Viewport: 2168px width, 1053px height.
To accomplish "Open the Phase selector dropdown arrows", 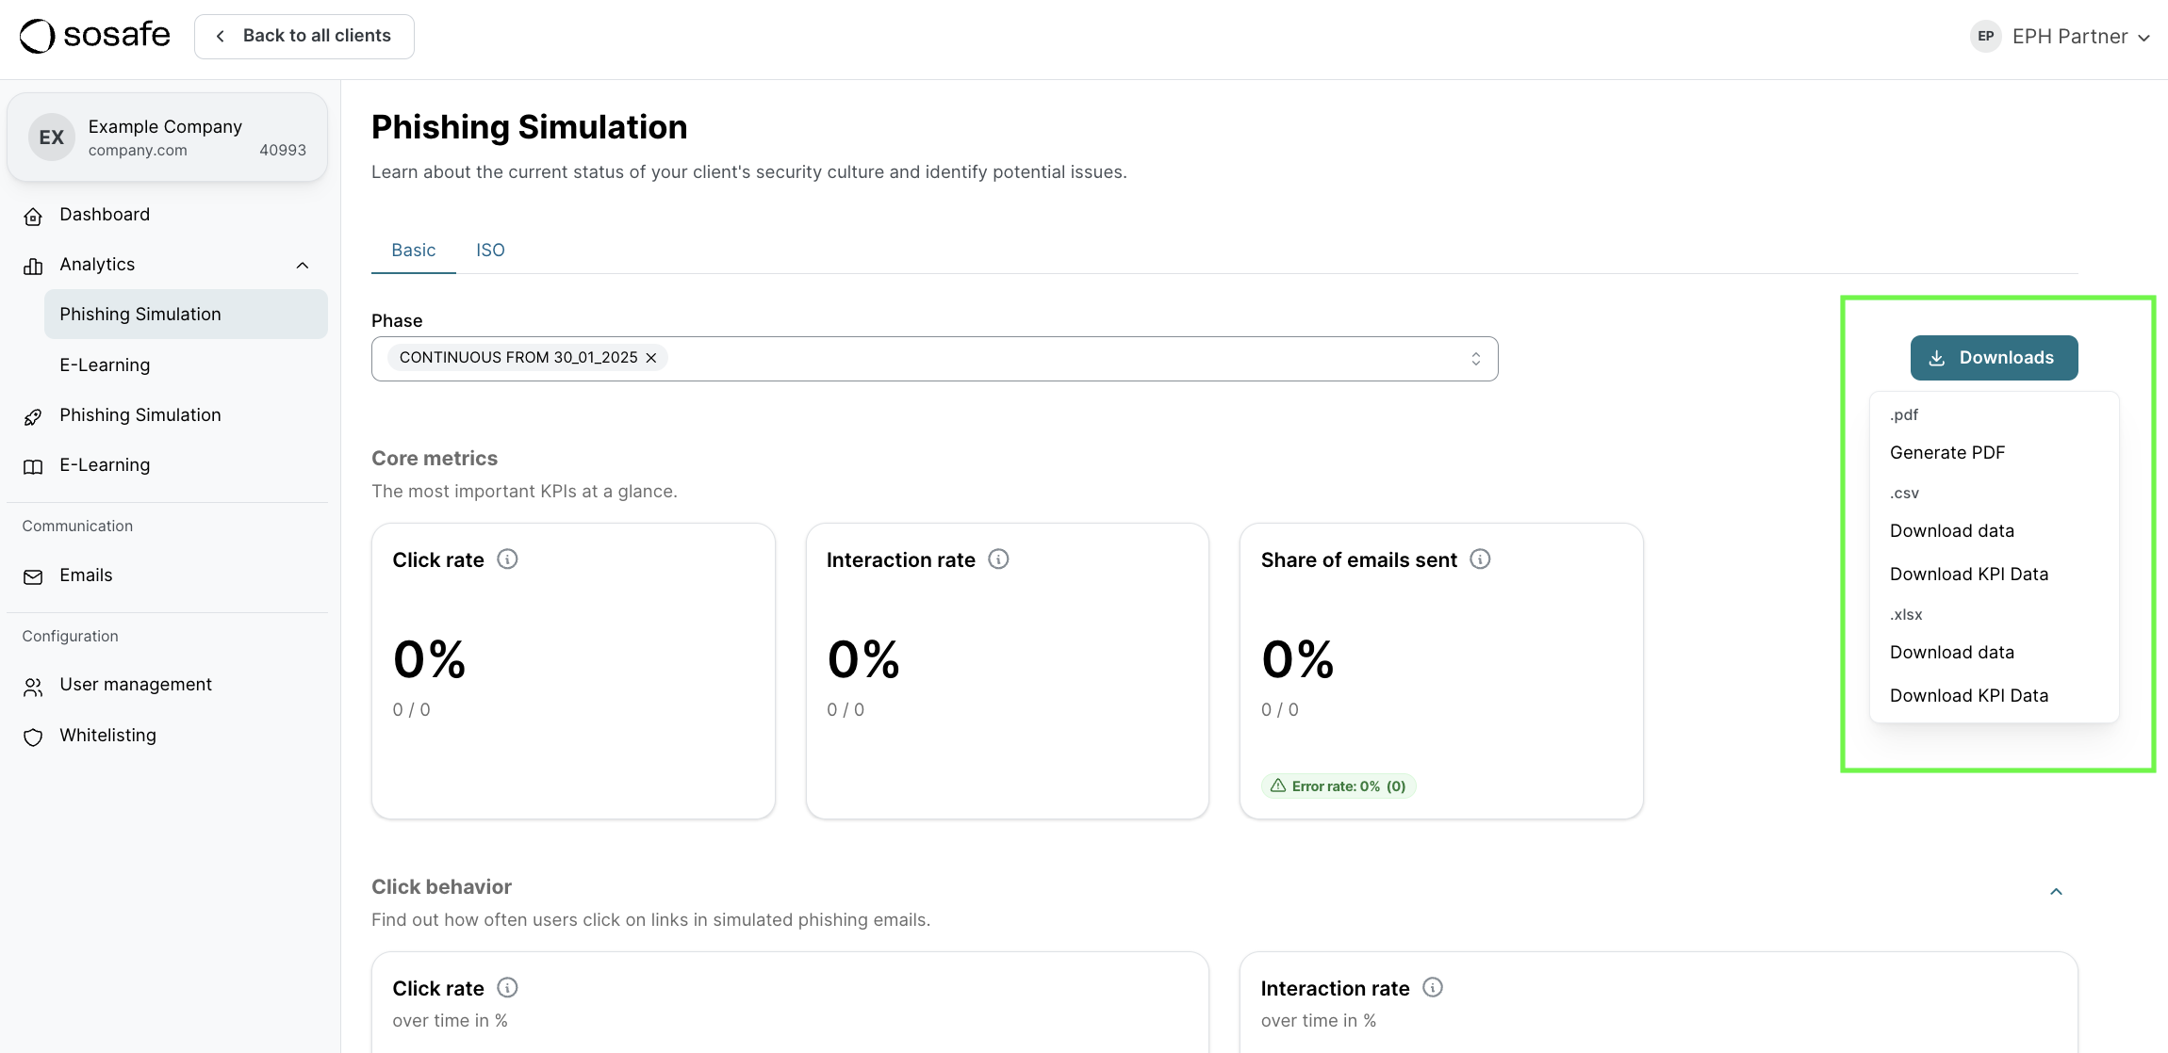I will [1475, 359].
